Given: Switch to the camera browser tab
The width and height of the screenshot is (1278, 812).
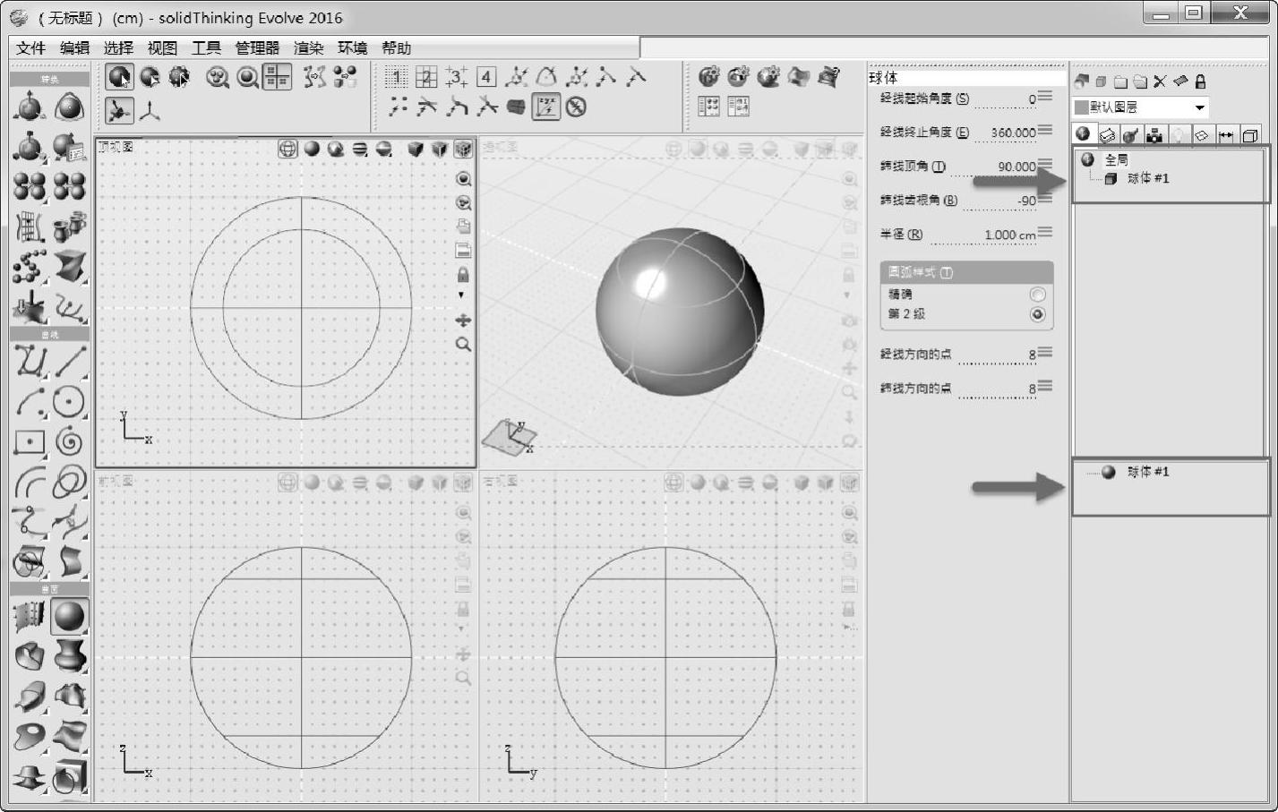Looking at the screenshot, I should coord(1154,134).
